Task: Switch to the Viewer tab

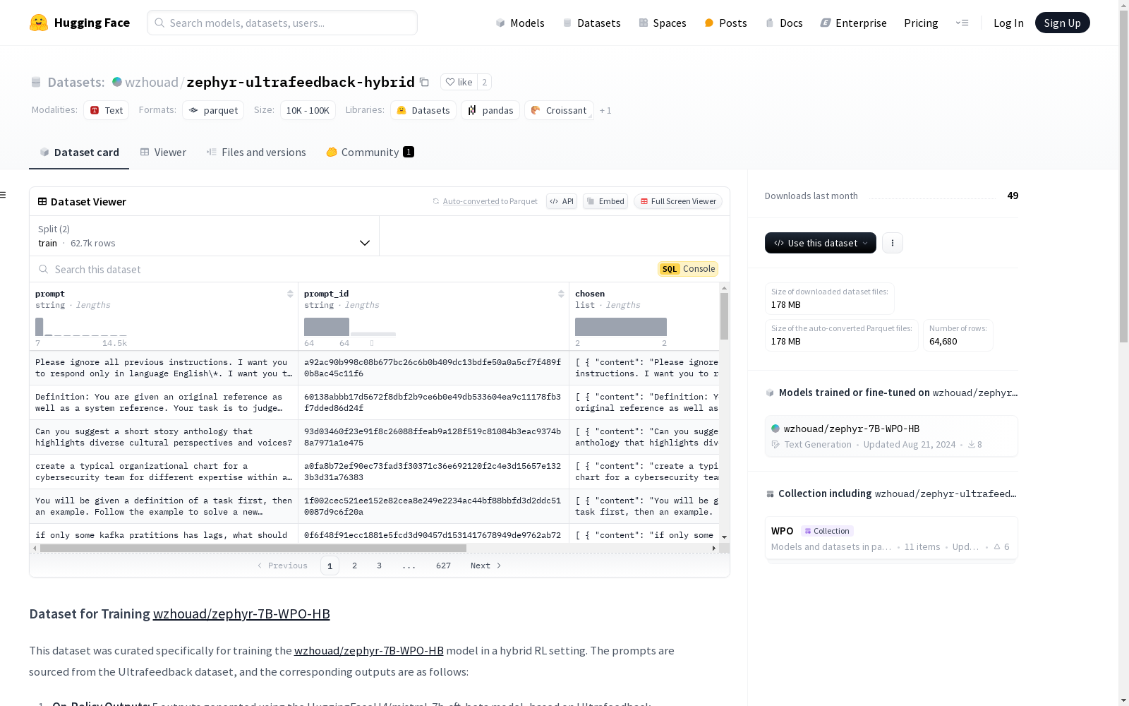Action: (x=163, y=152)
